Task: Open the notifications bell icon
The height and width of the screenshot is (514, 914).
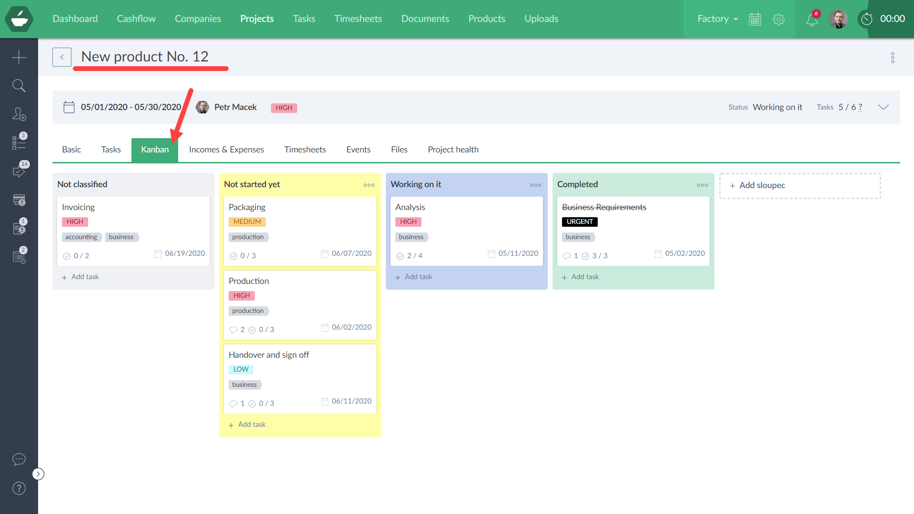Action: 812,20
